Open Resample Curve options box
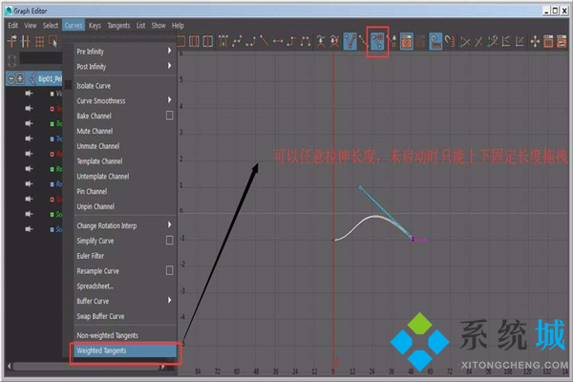This screenshot has width=573, height=382. [x=169, y=271]
